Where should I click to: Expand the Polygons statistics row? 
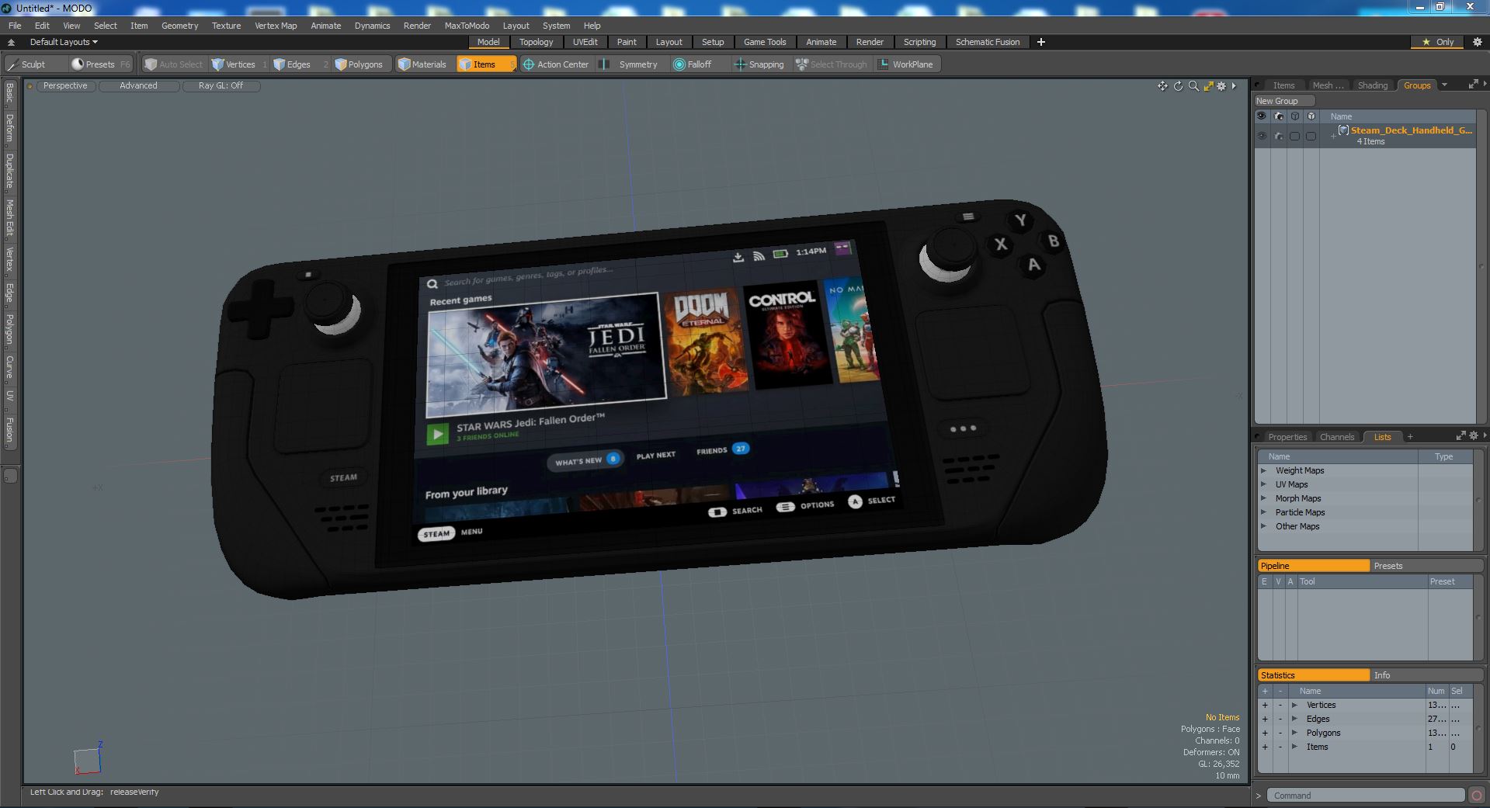(x=1294, y=733)
